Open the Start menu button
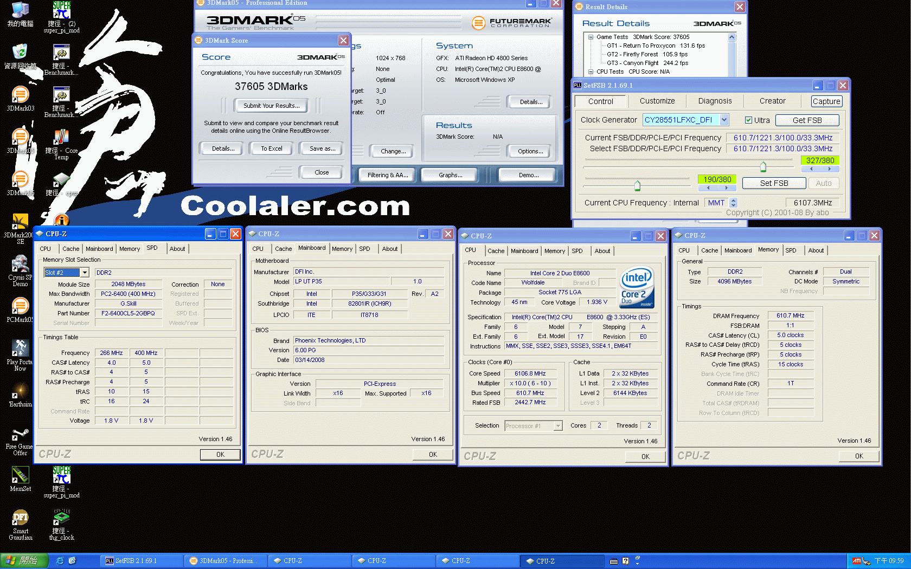 tap(24, 561)
